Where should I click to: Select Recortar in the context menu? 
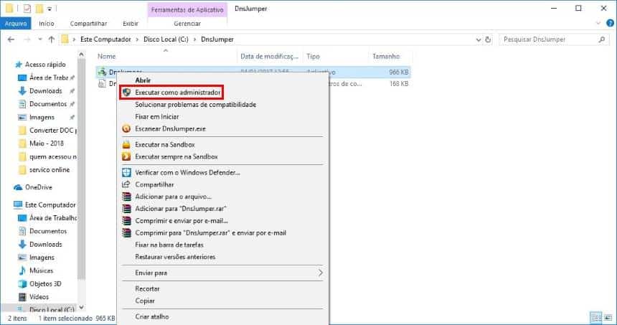(147, 289)
